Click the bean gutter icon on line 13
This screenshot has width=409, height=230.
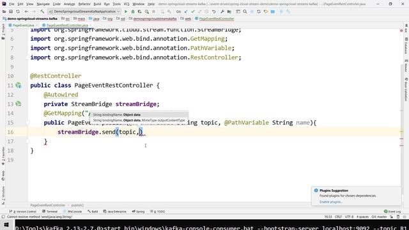click(19, 103)
